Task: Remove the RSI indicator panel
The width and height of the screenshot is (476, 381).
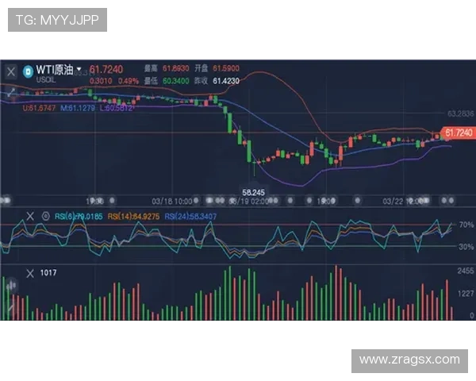Action: (30, 217)
